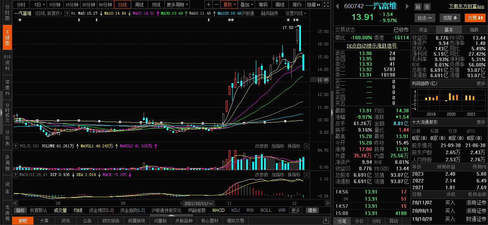The image size is (488, 225).
Task: Click 模板 template button
Action: (312, 210)
